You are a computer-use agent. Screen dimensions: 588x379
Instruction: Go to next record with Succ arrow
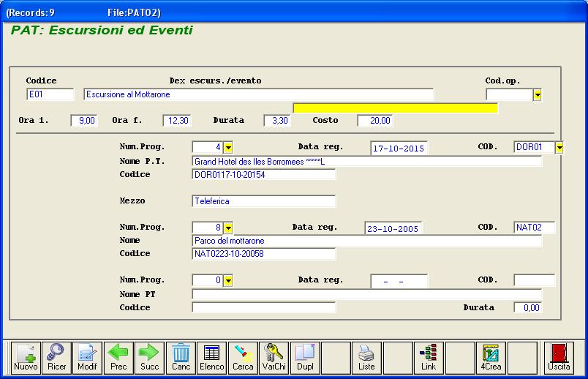point(150,358)
